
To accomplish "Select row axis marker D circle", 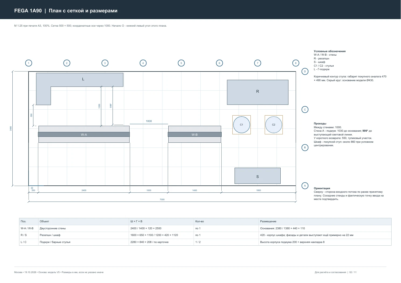I will (305, 71).
